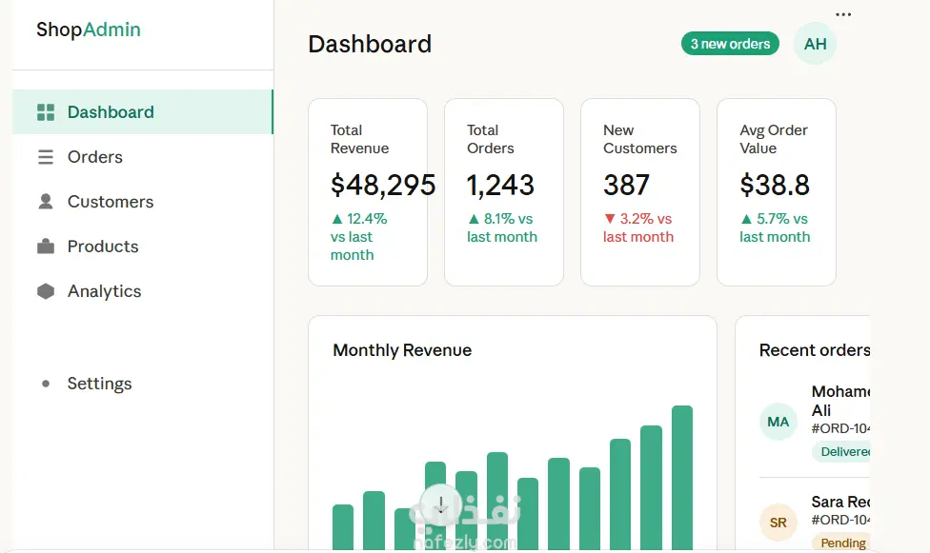Select the Total Revenue card

pyautogui.click(x=368, y=192)
